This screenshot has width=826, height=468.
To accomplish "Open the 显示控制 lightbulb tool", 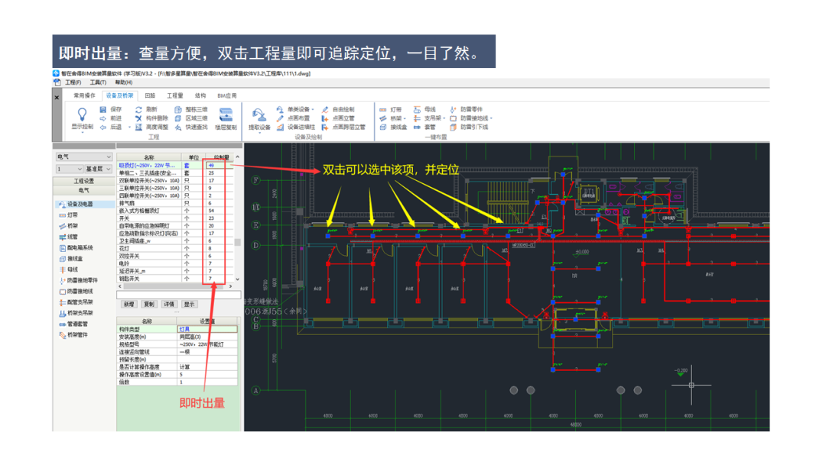I will (x=82, y=118).
